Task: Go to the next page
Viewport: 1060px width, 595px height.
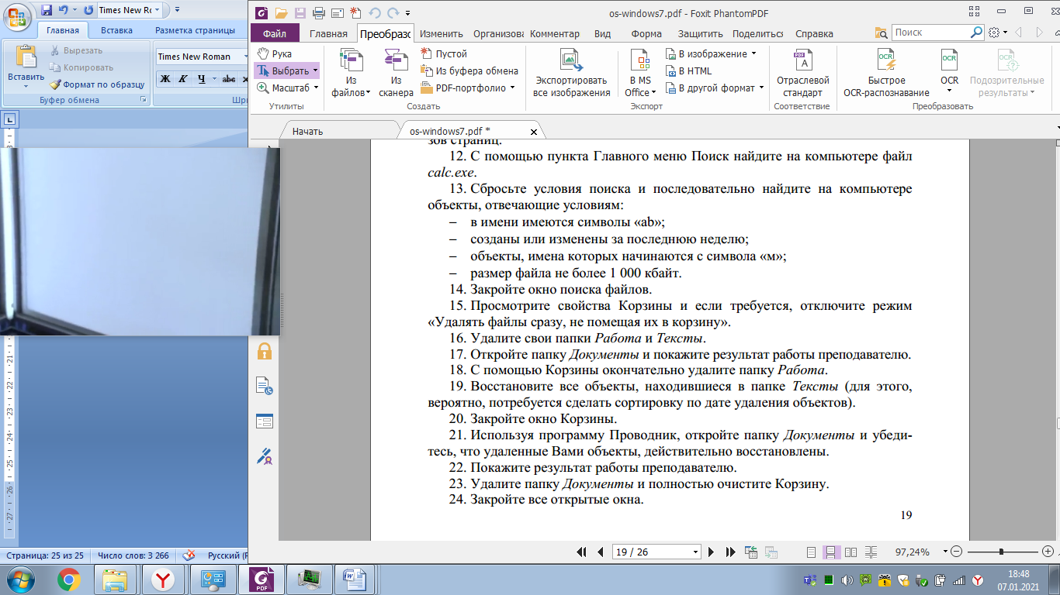Action: click(x=711, y=552)
